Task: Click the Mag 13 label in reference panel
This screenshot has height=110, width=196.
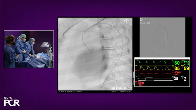Action: [x=143, y=19]
